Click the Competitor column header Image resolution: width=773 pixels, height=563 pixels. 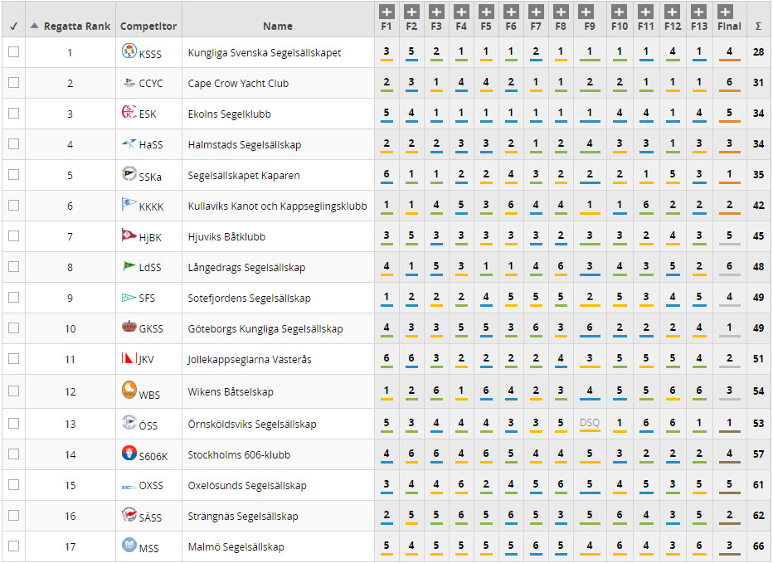click(x=148, y=27)
